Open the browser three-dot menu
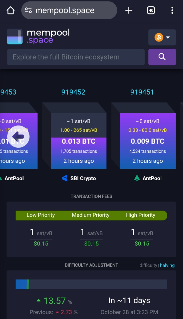The width and height of the screenshot is (183, 319). (x=172, y=10)
